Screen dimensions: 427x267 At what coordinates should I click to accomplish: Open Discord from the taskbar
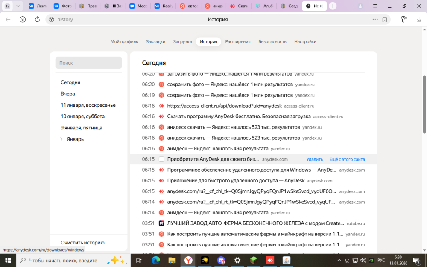(x=221, y=261)
